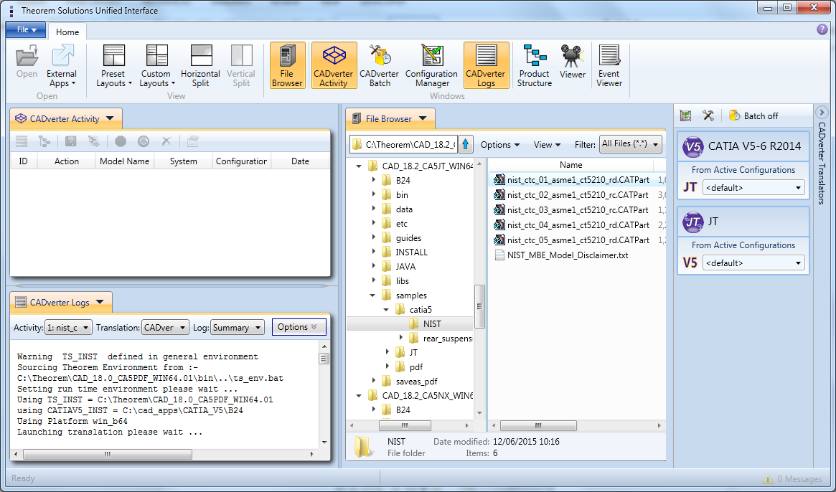836x492 pixels.
Task: Toggle Batch off mode
Action: [754, 115]
